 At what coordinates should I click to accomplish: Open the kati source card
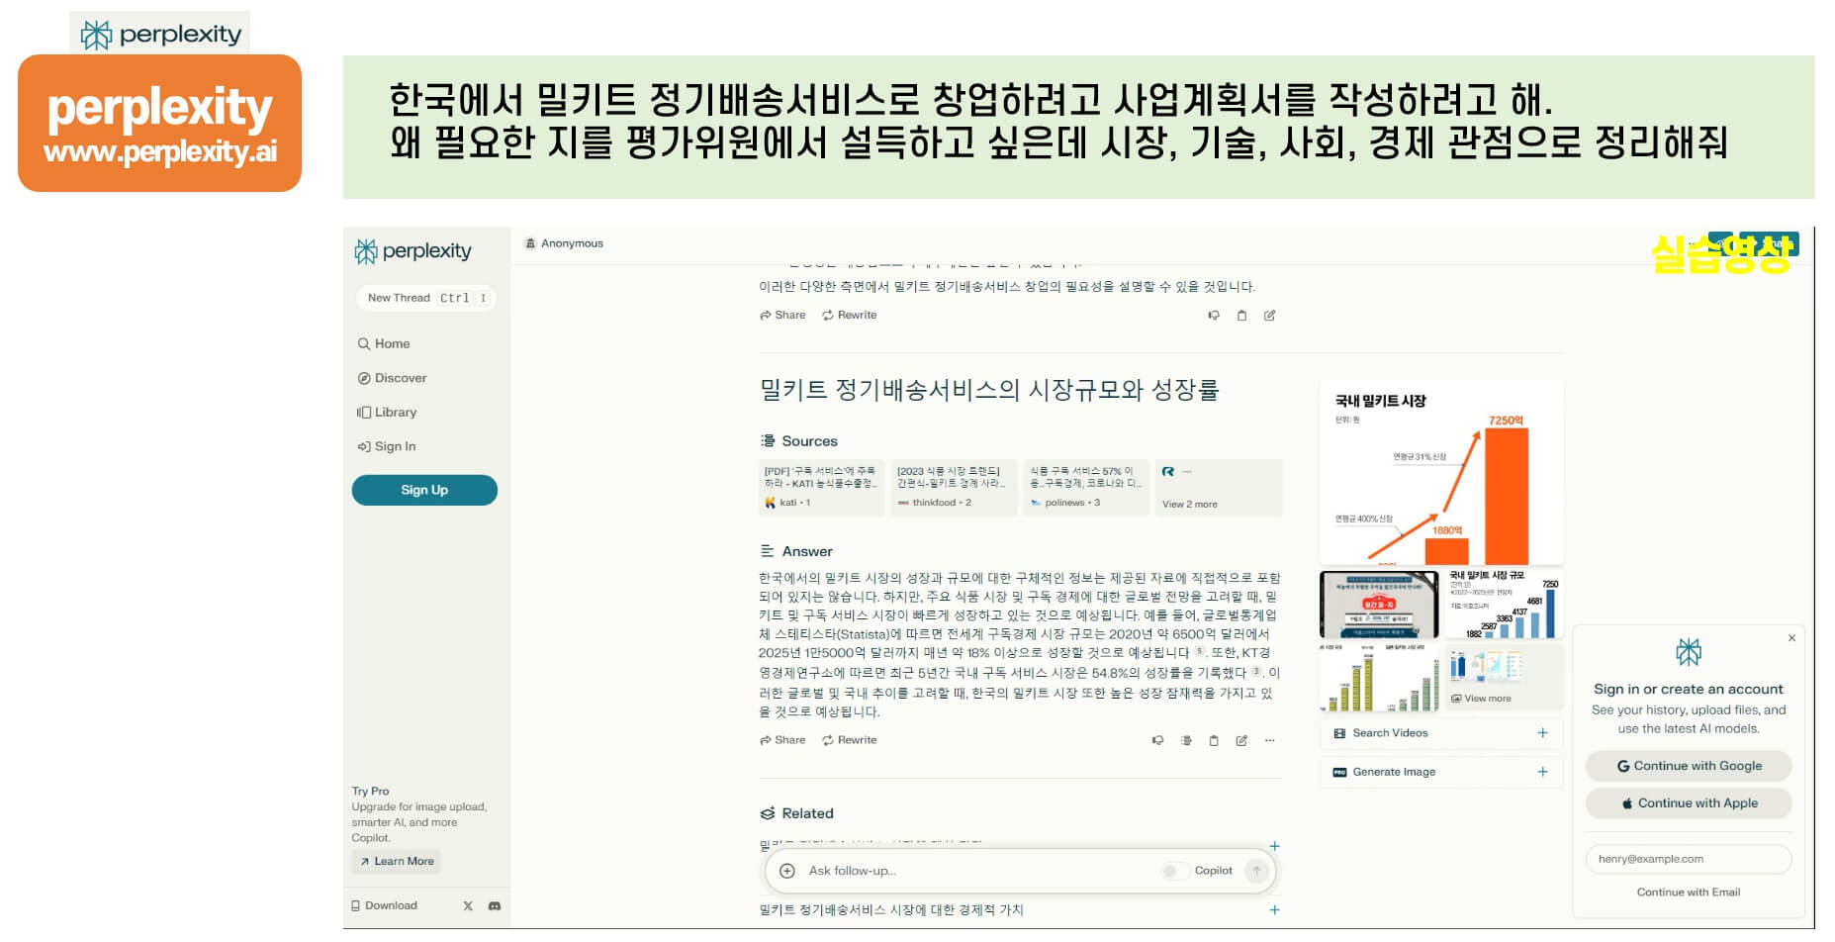821,487
